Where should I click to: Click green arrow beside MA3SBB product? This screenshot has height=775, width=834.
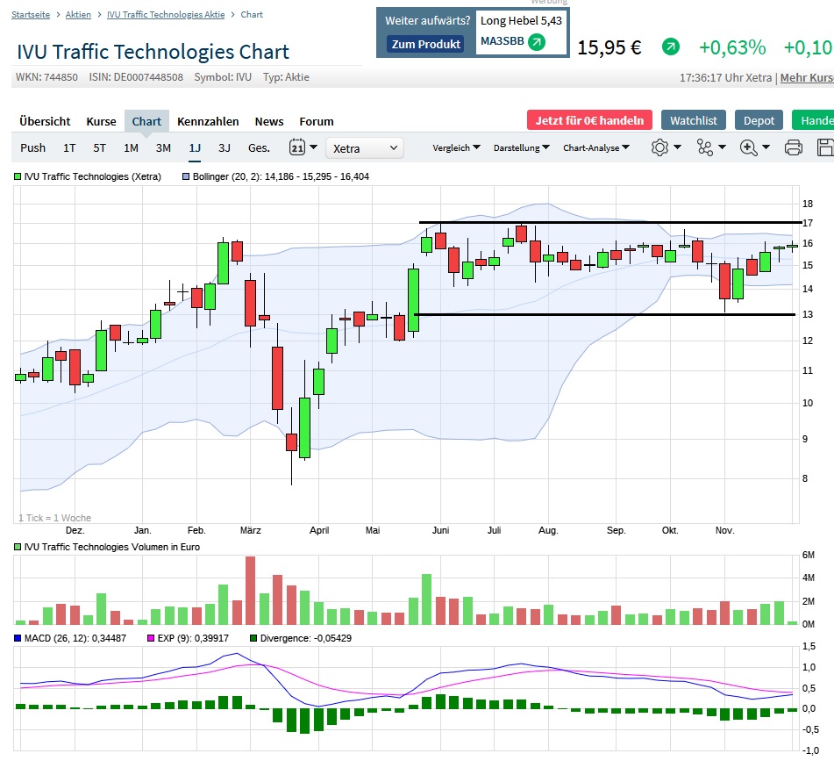(x=537, y=41)
